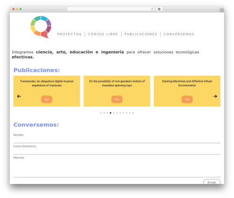Select the first carousel pagination dot
The height and width of the screenshot is (198, 234).
coord(101,113)
